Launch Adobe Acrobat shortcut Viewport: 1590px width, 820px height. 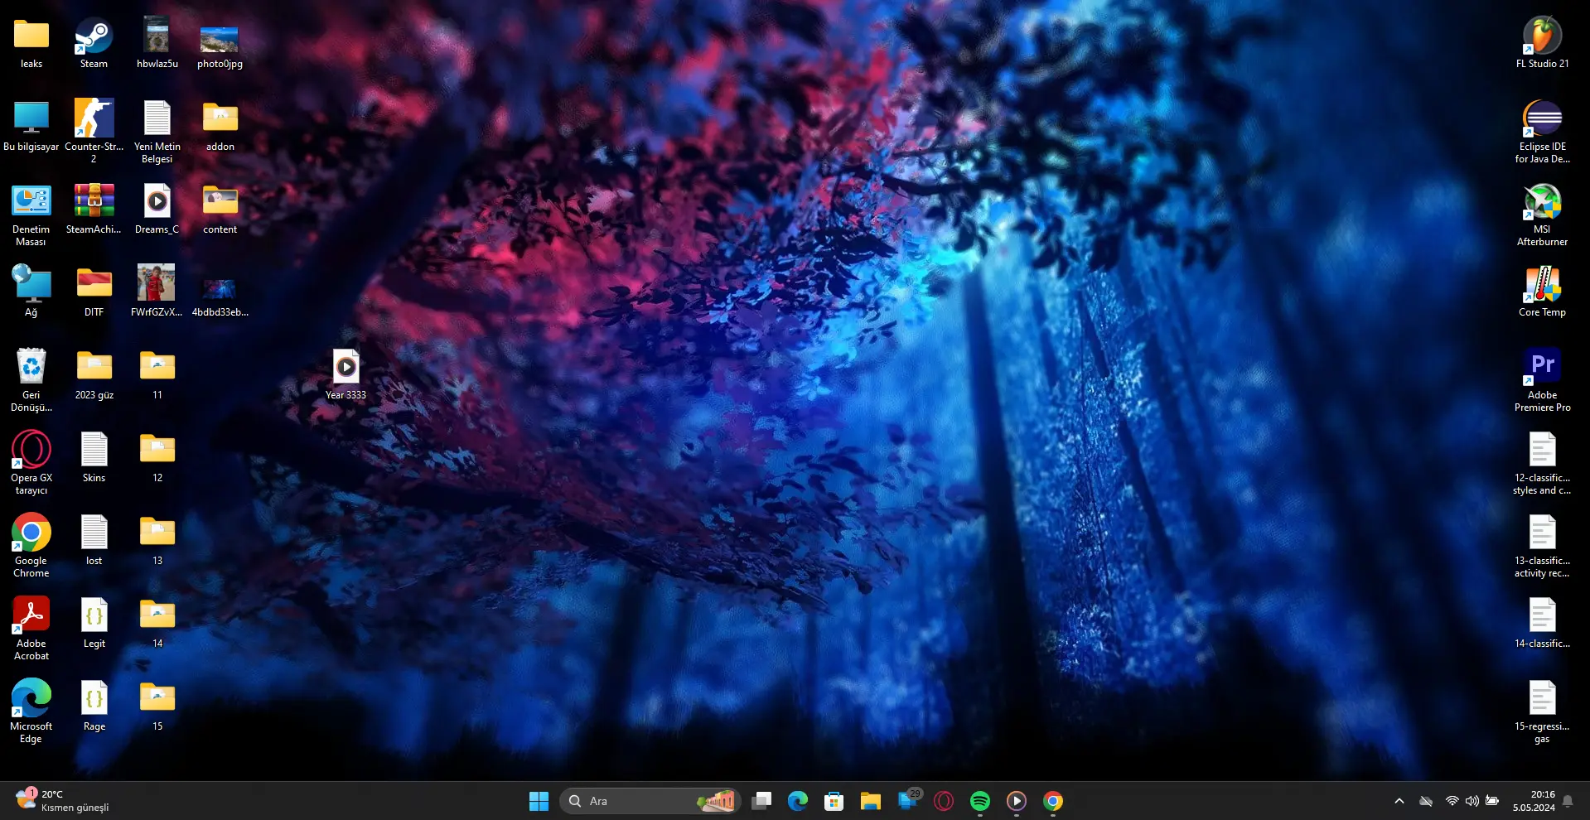31,629
